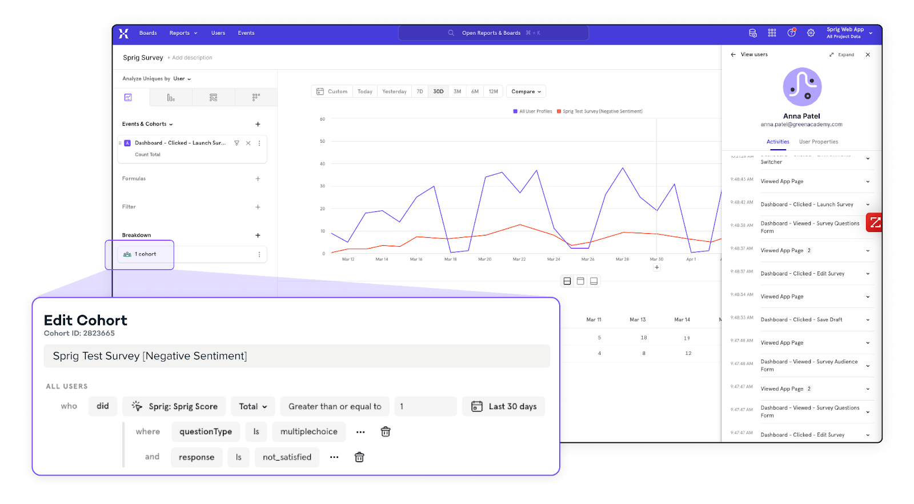Open more options for the 1 cohort breakdown
This screenshot has width=914, height=504.
click(x=259, y=254)
